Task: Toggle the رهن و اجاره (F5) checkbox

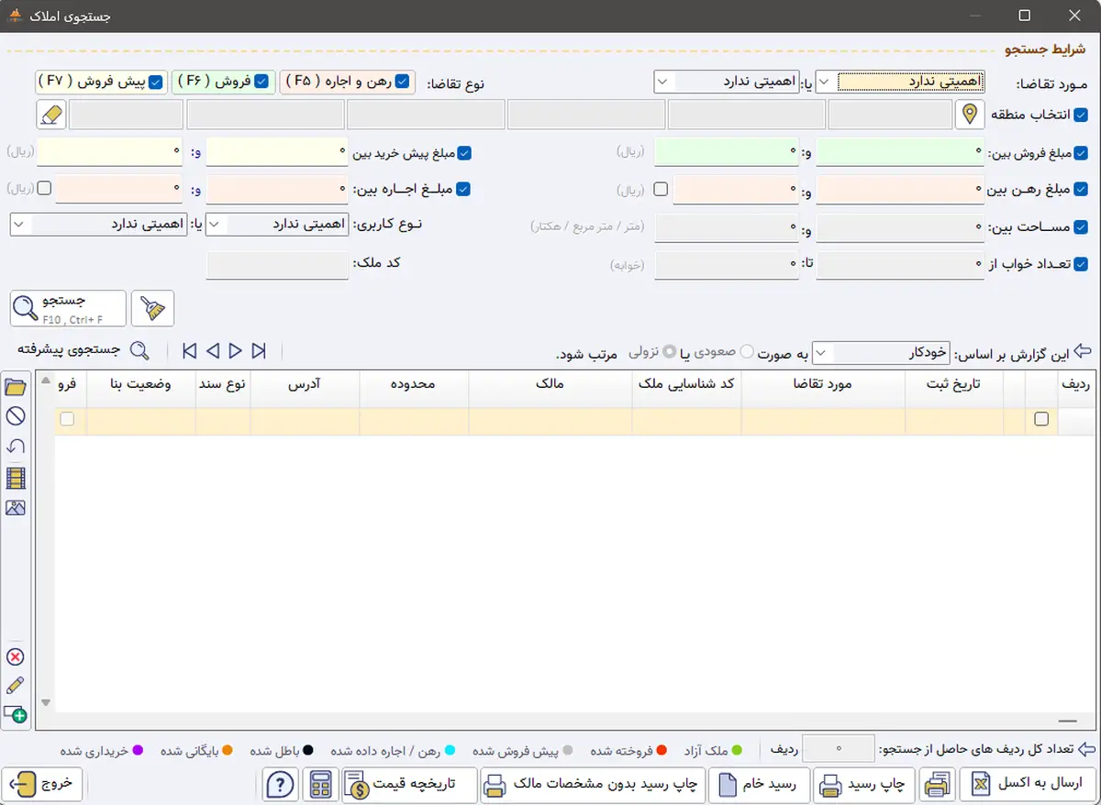Action: (x=402, y=82)
